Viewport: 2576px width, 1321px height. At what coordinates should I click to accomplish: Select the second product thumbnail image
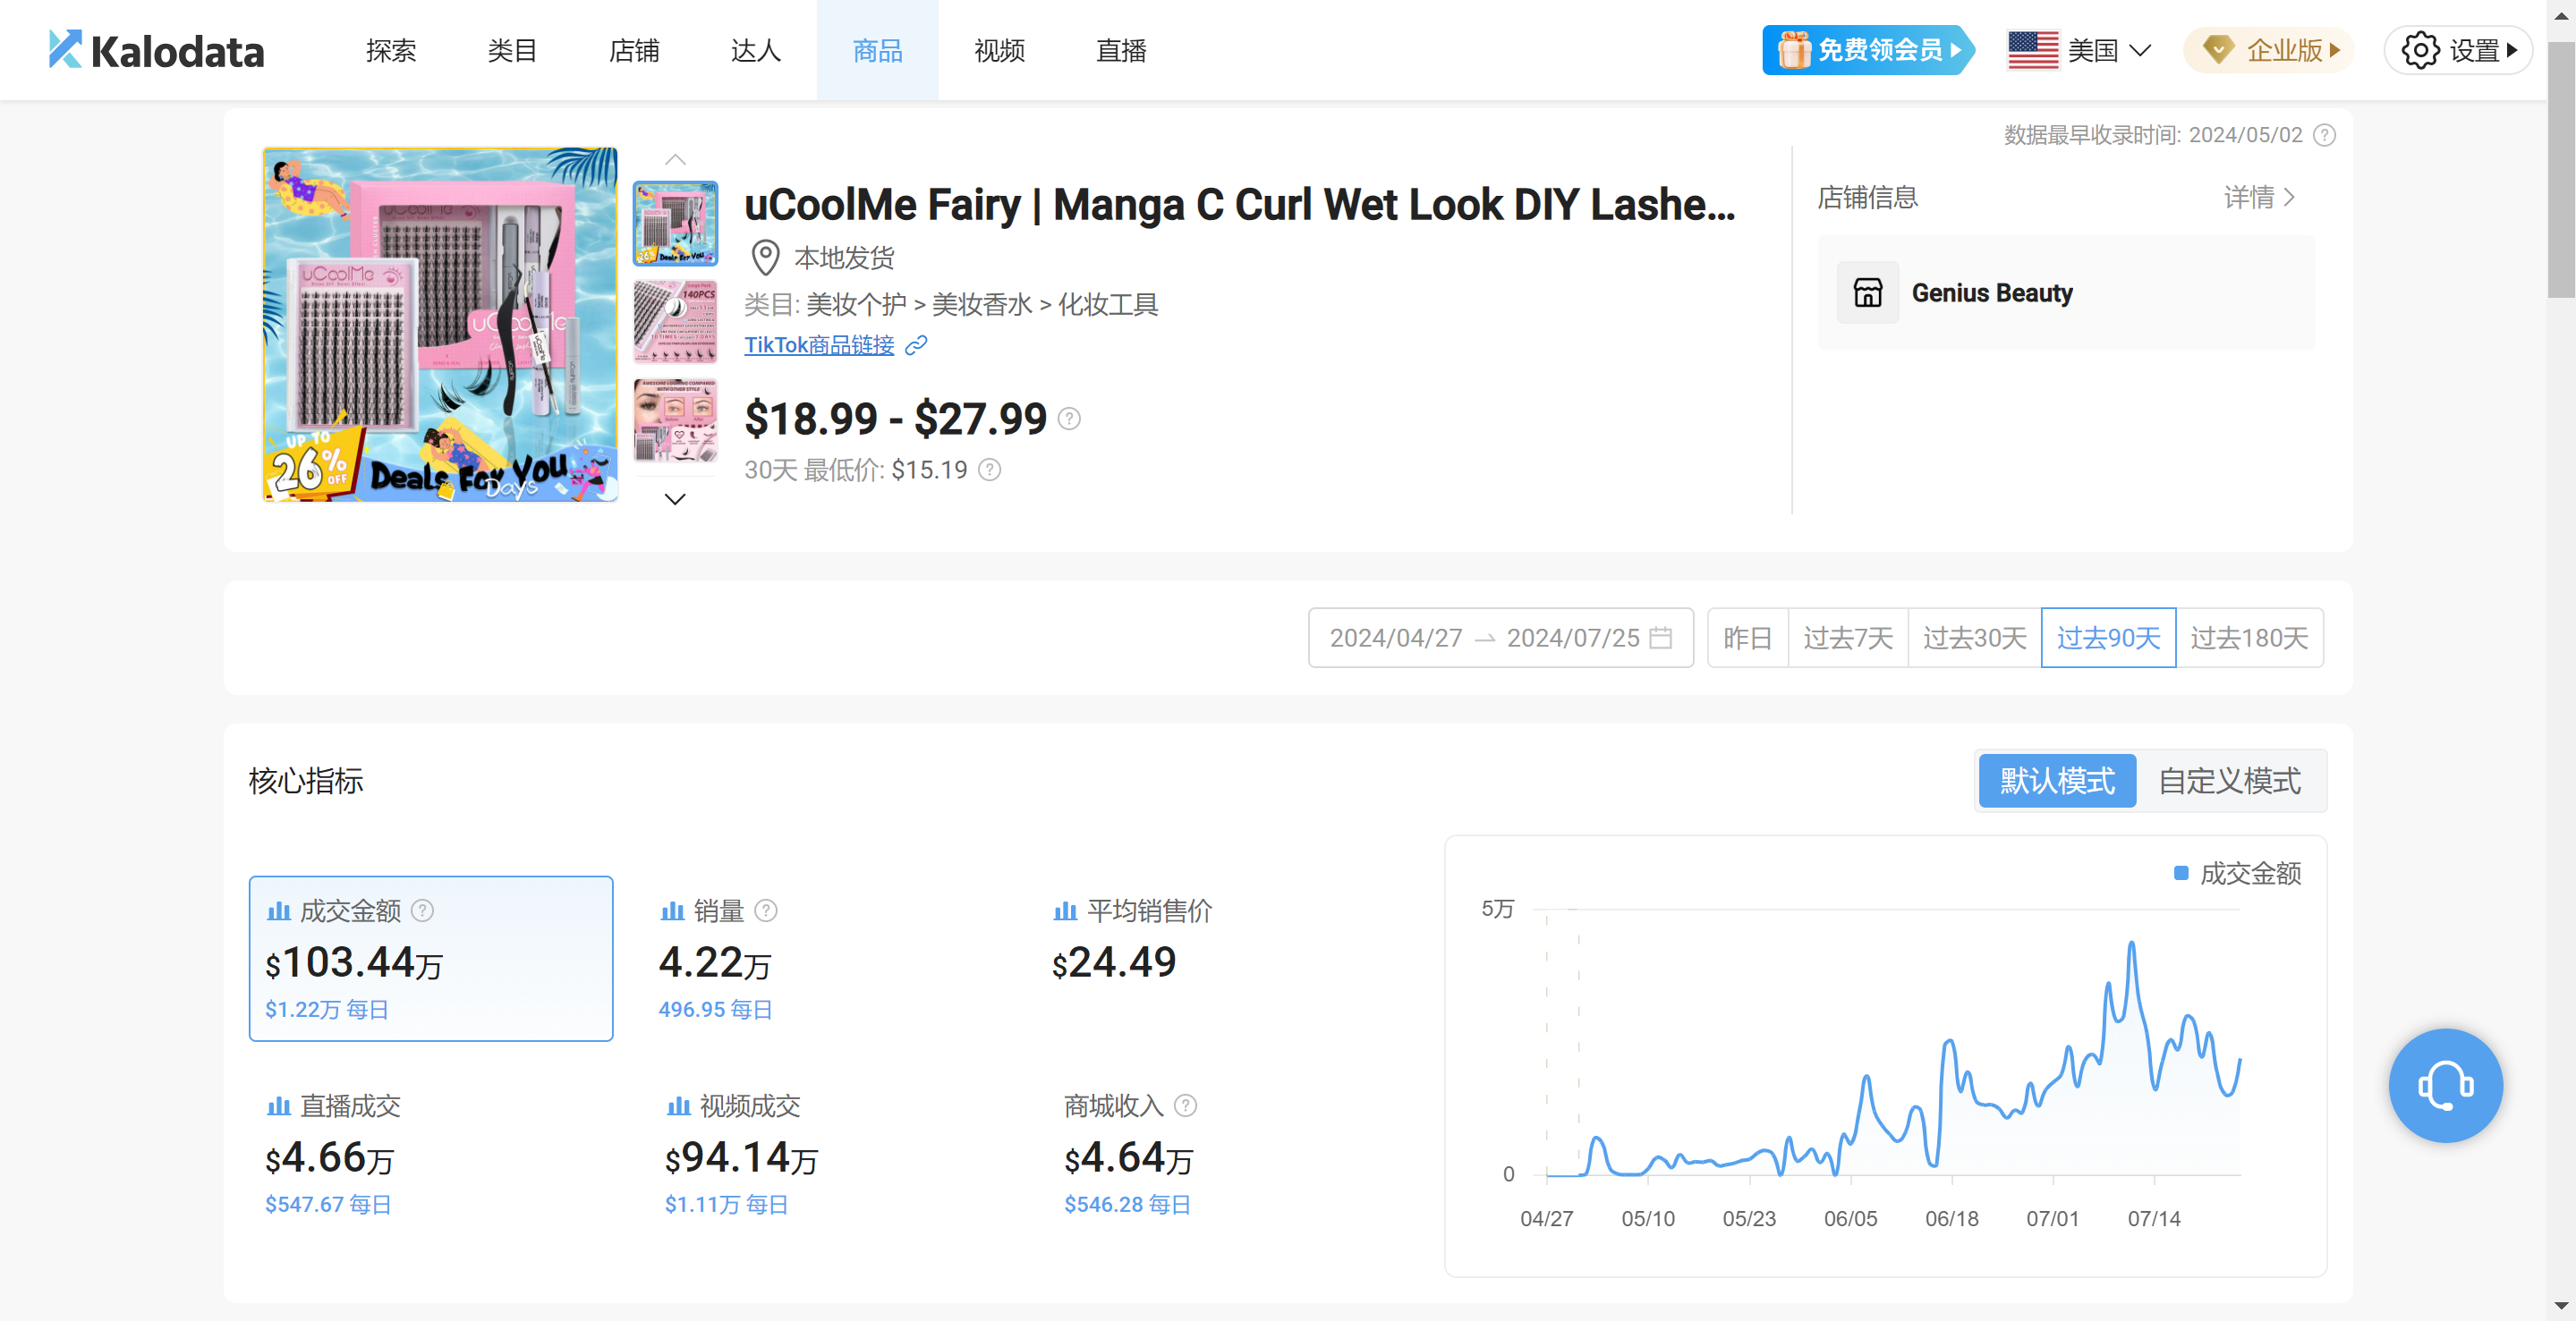click(675, 322)
